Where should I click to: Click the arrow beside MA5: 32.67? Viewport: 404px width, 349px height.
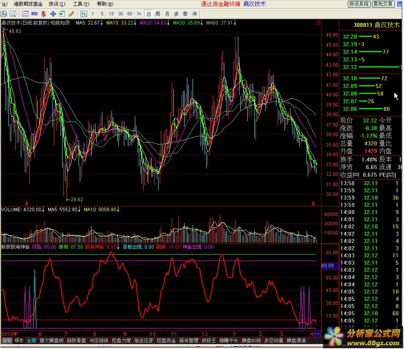[102, 23]
